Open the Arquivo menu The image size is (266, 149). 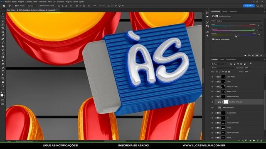[x=7, y=2]
